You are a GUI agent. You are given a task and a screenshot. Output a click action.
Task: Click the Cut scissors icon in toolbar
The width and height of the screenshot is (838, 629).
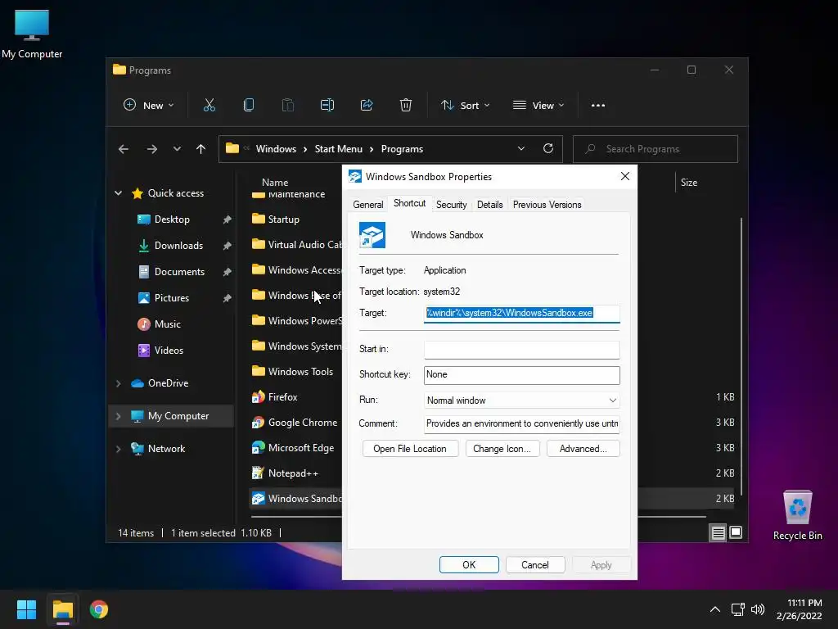pos(209,106)
